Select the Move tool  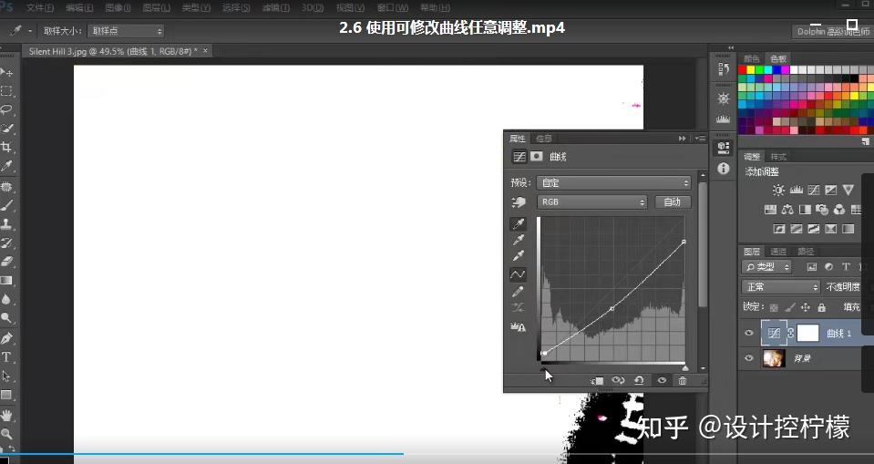click(6, 72)
